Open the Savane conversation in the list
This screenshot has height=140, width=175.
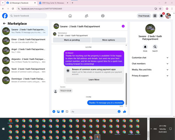pyautogui.click(x=24, y=31)
